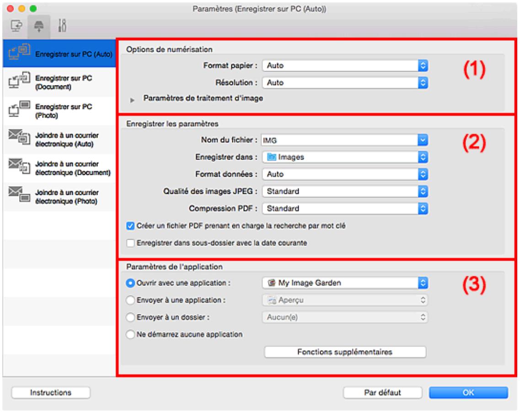Choose Joindre à un courrier électronique (Photo)

pos(60,197)
